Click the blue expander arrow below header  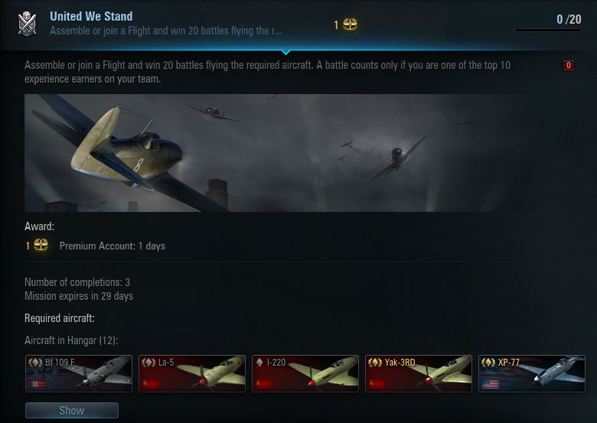coord(286,52)
